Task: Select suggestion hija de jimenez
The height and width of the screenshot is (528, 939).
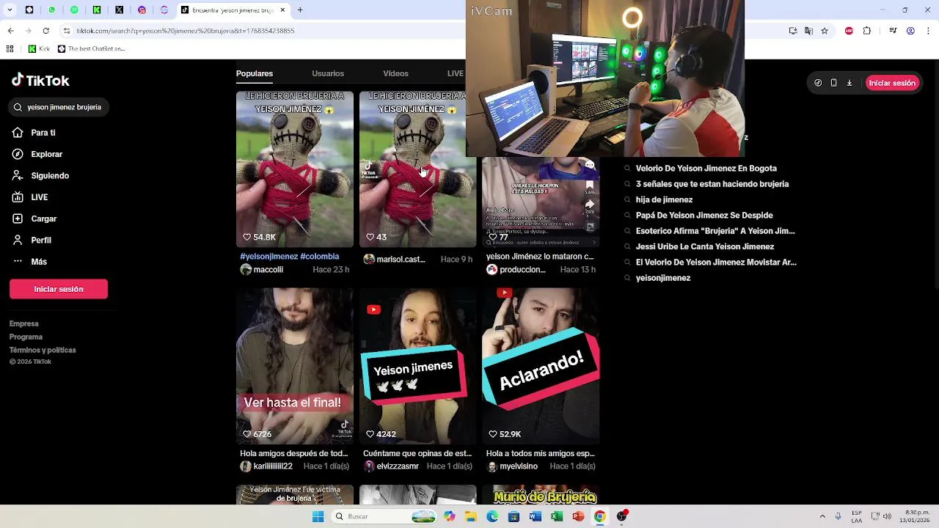Action: coord(664,199)
